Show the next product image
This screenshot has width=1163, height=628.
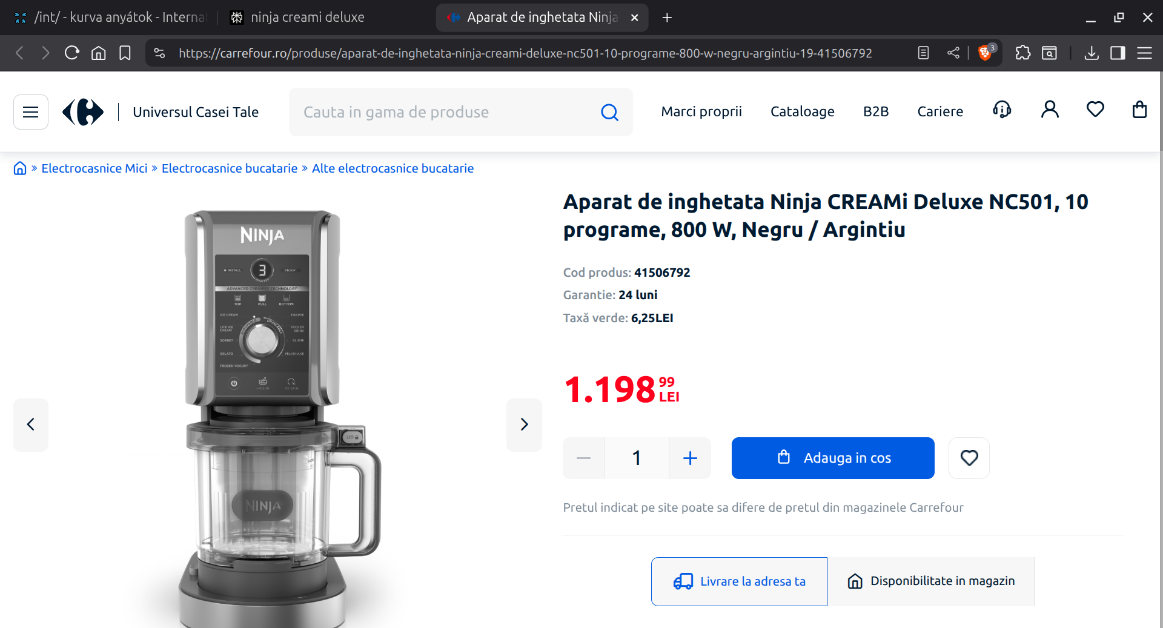tap(524, 425)
